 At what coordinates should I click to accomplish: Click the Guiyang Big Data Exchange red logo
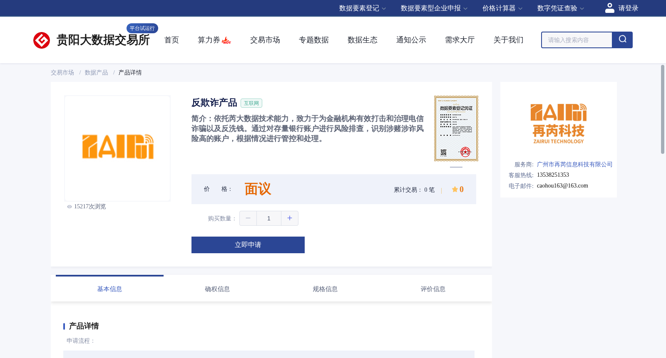(42, 40)
